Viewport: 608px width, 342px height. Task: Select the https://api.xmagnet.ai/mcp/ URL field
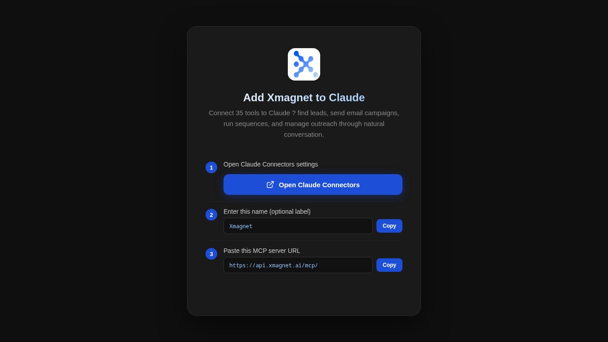click(x=298, y=265)
